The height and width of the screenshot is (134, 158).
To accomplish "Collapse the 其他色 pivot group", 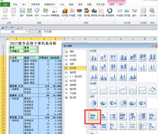I will (x=11, y=120).
